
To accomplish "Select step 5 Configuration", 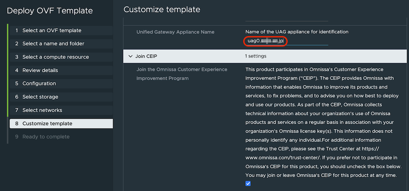I will pyautogui.click(x=39, y=83).
